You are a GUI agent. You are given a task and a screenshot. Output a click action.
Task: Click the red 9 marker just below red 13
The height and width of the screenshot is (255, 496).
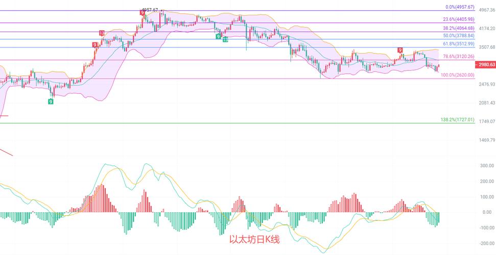[95, 45]
